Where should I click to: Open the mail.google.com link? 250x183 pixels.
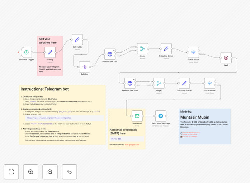(x=132, y=145)
